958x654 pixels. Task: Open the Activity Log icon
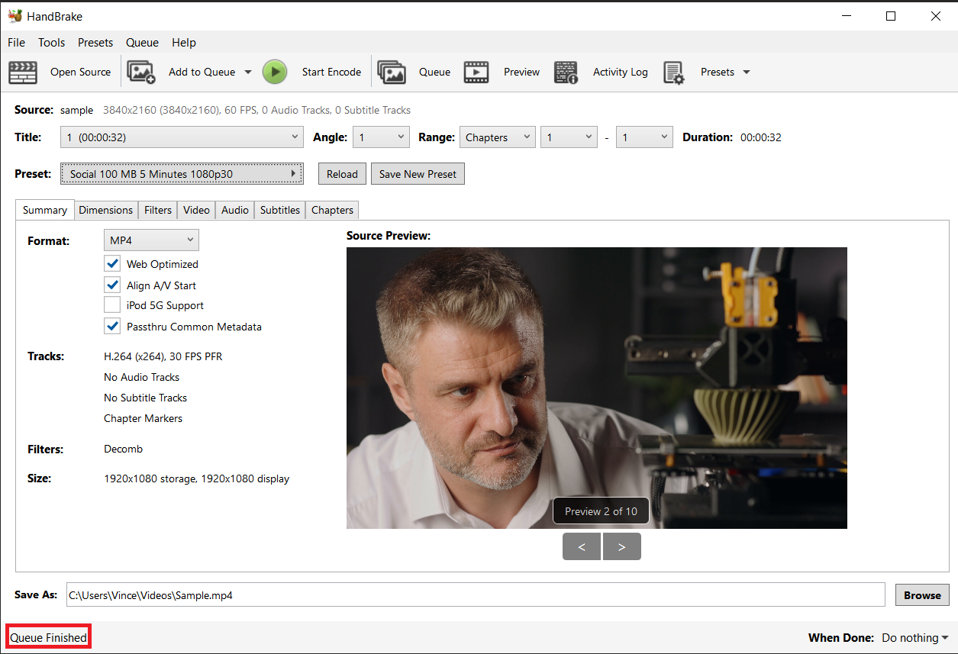tap(566, 71)
